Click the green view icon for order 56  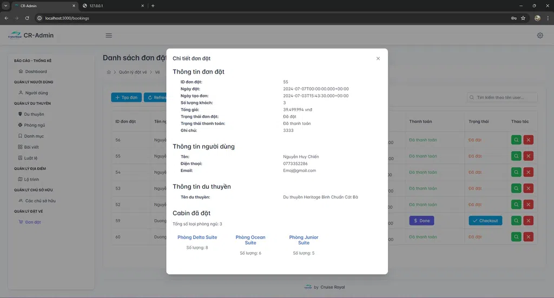click(x=517, y=140)
